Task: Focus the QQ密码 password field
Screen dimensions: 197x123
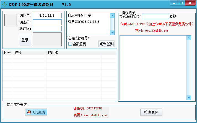Action: tap(47, 22)
